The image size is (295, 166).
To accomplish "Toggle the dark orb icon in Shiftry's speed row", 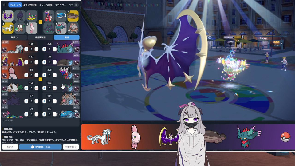I will [4, 89].
